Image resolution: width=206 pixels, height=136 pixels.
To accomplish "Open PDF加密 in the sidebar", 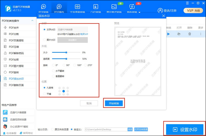I will click(18, 60).
